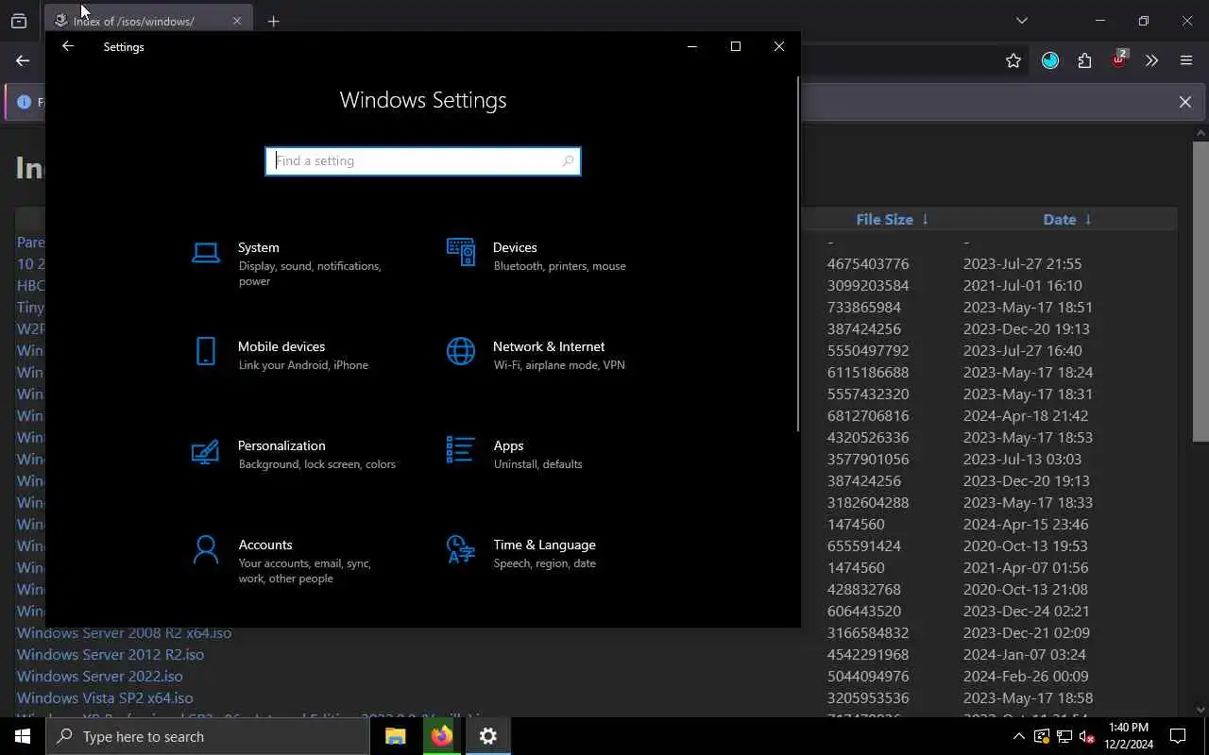Bookmark this page with the star icon
1209x755 pixels.
point(1013,60)
